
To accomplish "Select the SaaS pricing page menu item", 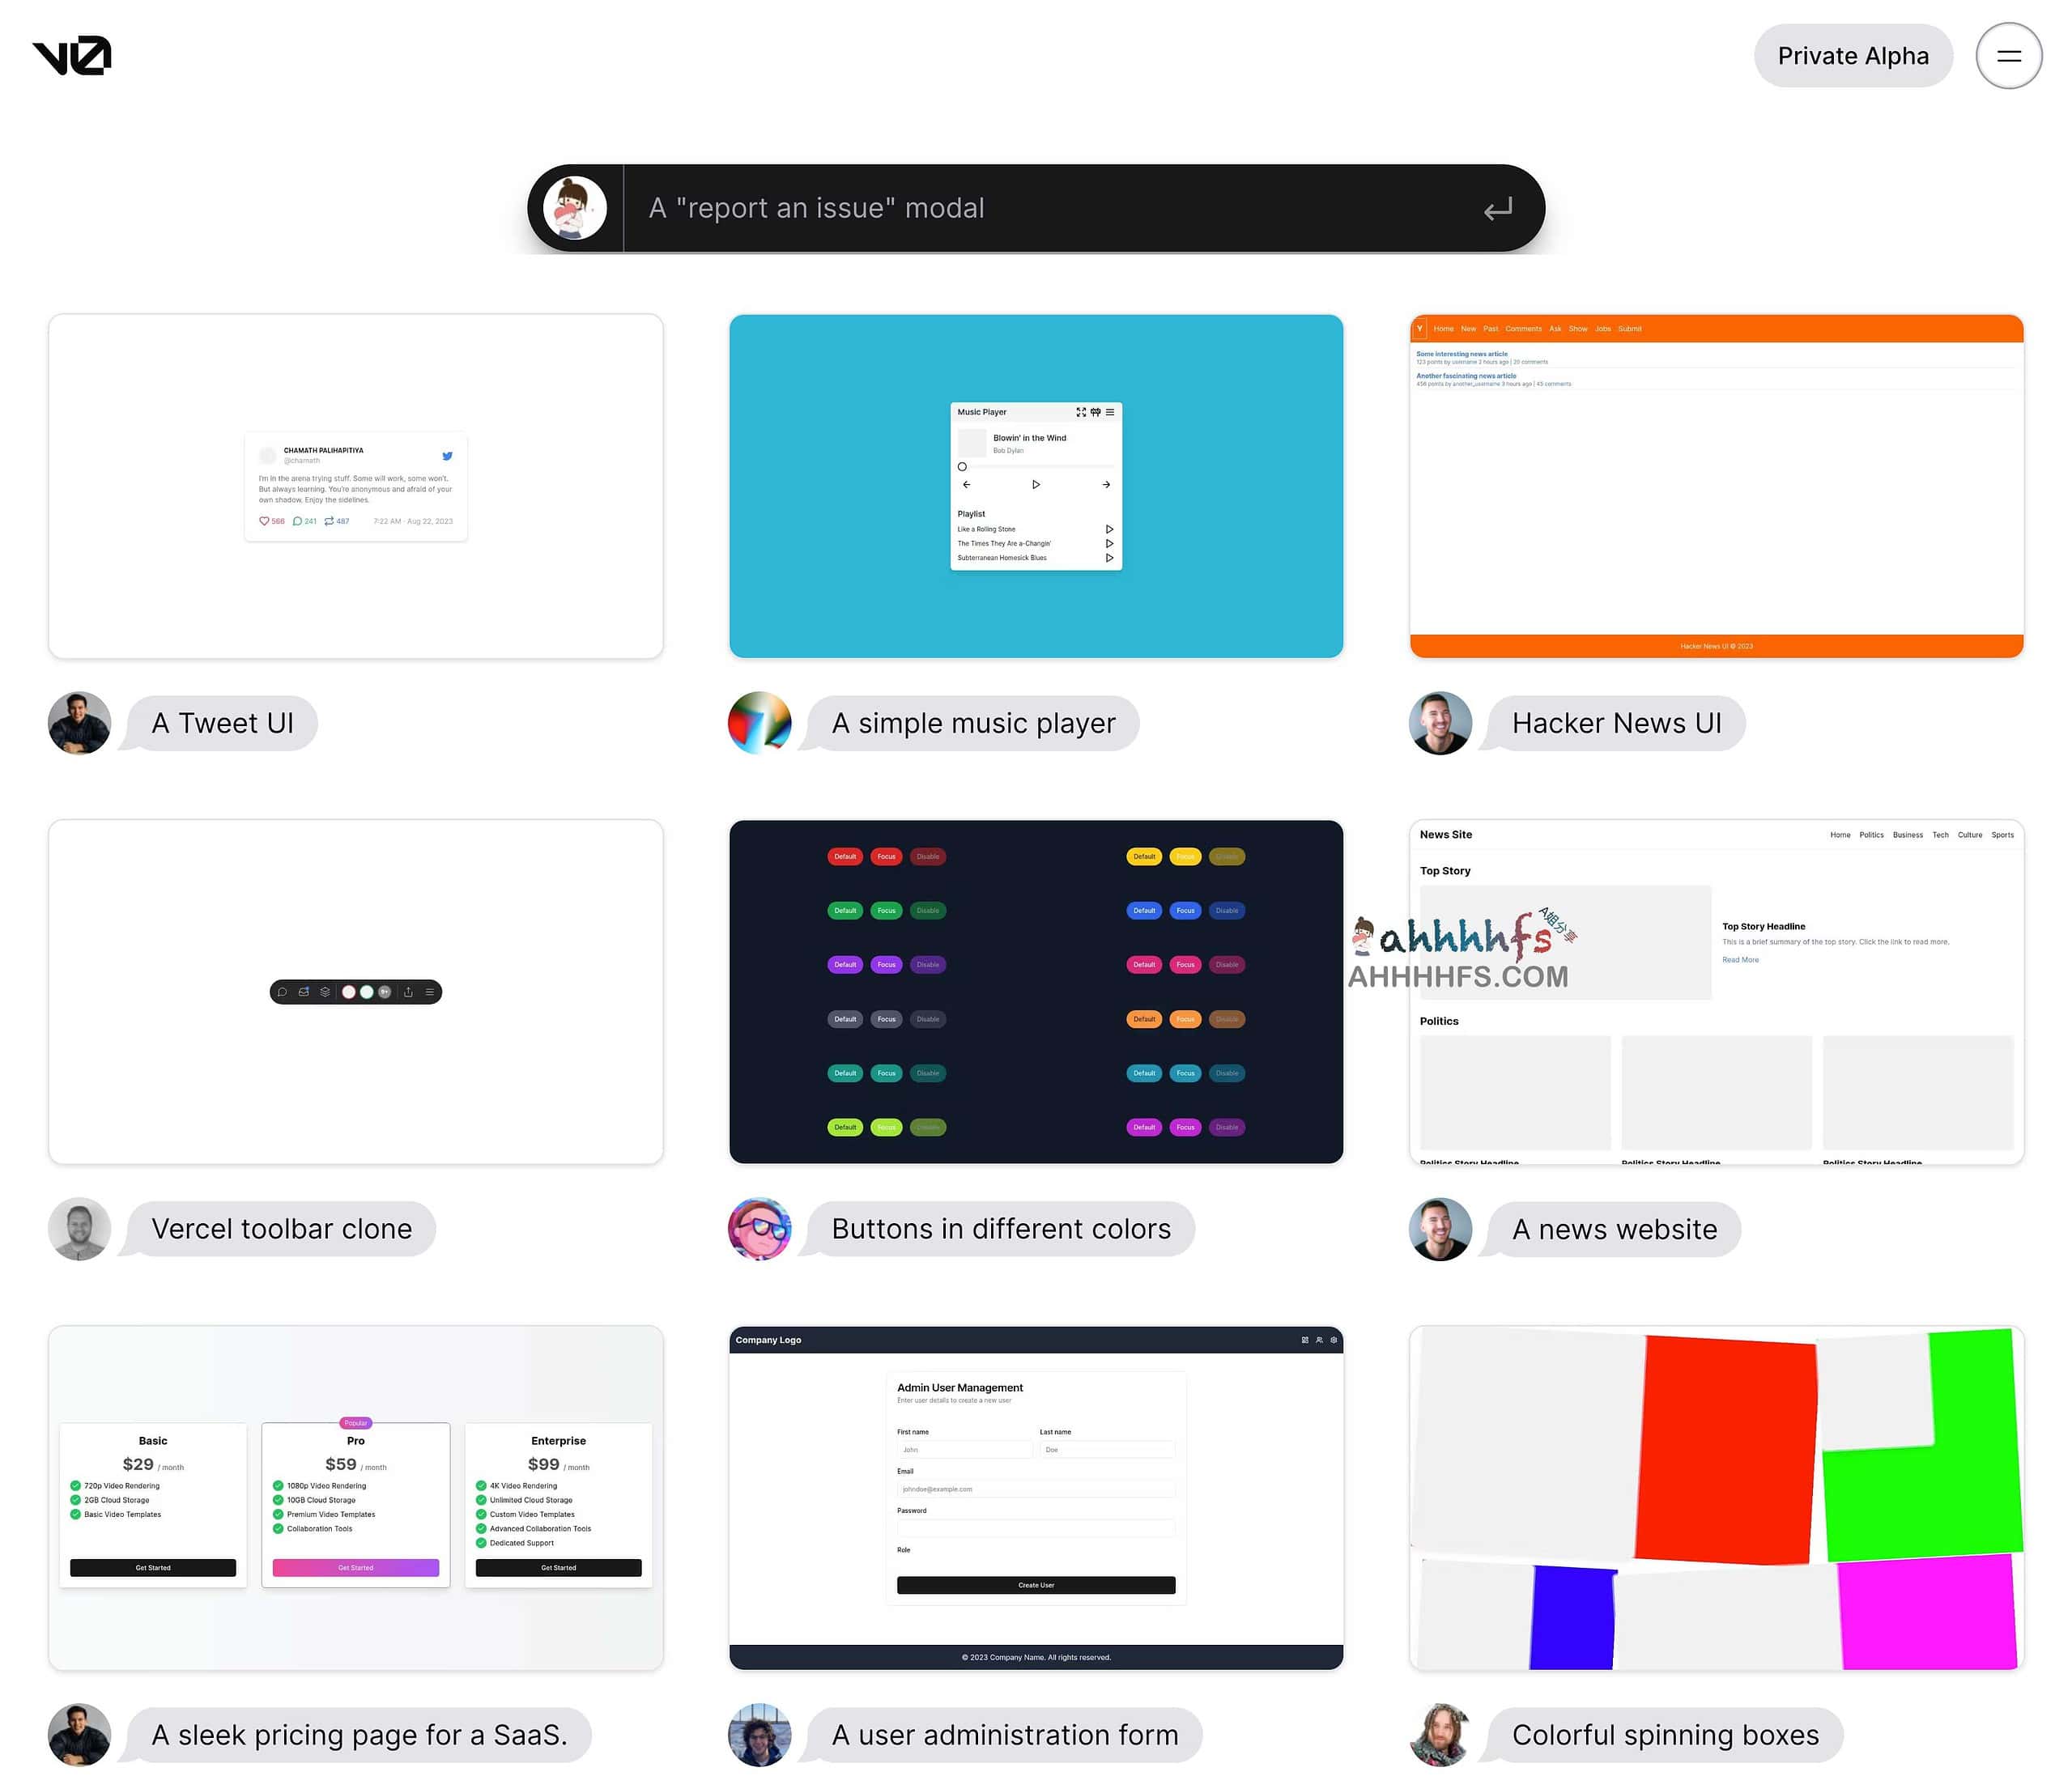I will tap(360, 1736).
